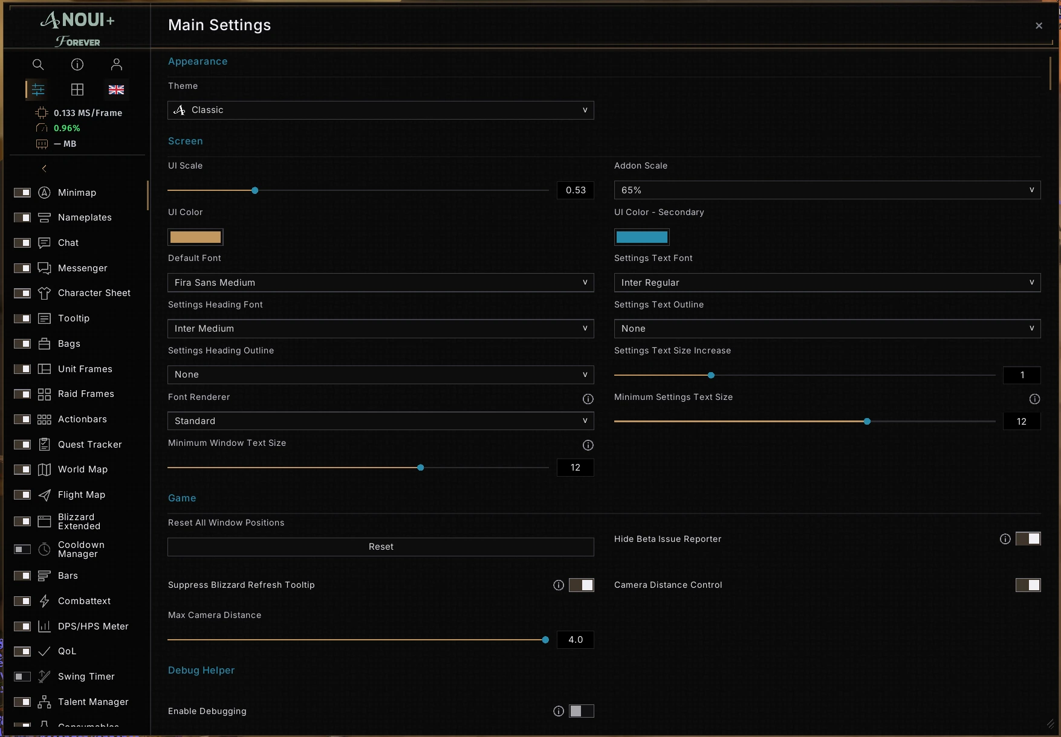Open Unit Frames settings in sidebar

[85, 369]
